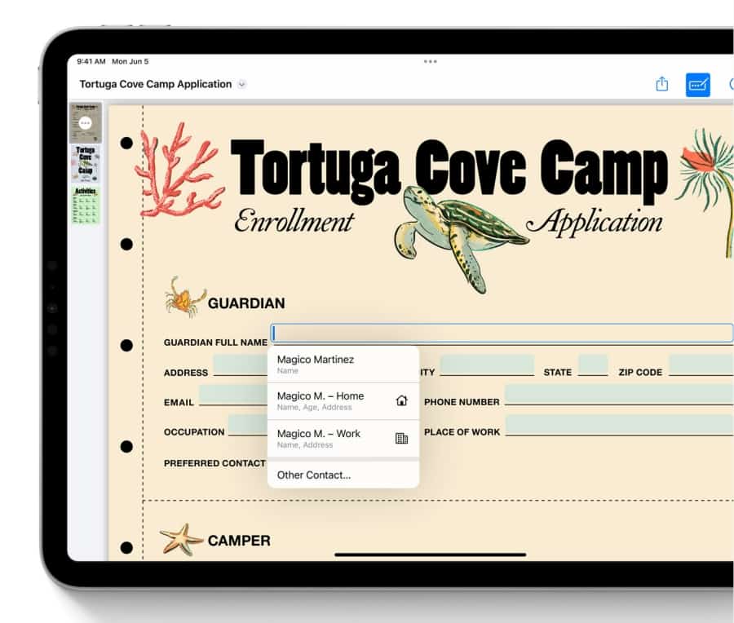
Task: Open the second page thumbnail in sidebar
Action: 86,163
